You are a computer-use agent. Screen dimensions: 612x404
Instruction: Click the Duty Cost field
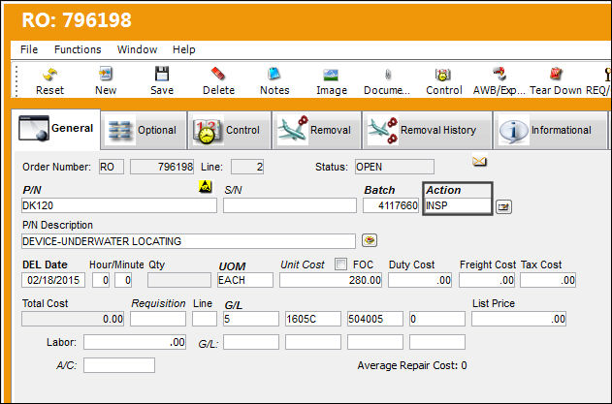[x=420, y=280]
